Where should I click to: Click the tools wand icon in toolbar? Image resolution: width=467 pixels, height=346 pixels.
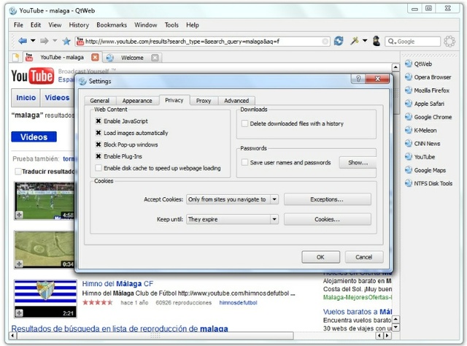354,41
